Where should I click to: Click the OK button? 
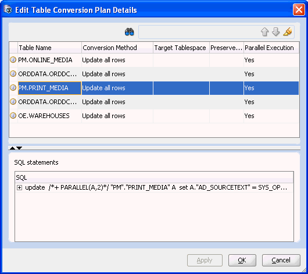point(242,260)
